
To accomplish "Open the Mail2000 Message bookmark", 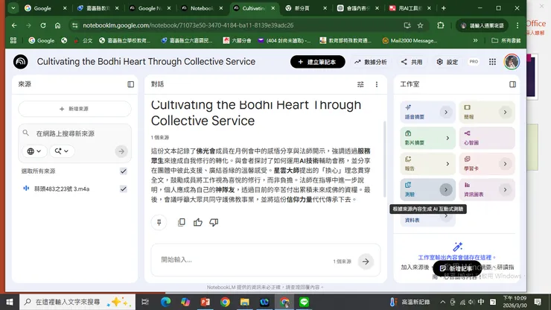I will pyautogui.click(x=410, y=40).
